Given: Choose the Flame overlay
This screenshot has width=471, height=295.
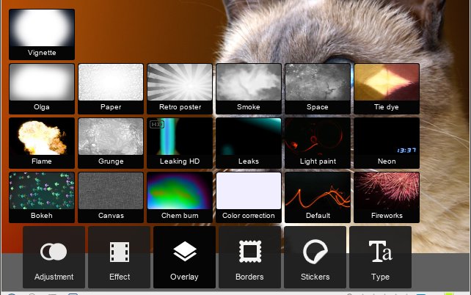Looking at the screenshot, I should (x=42, y=143).
